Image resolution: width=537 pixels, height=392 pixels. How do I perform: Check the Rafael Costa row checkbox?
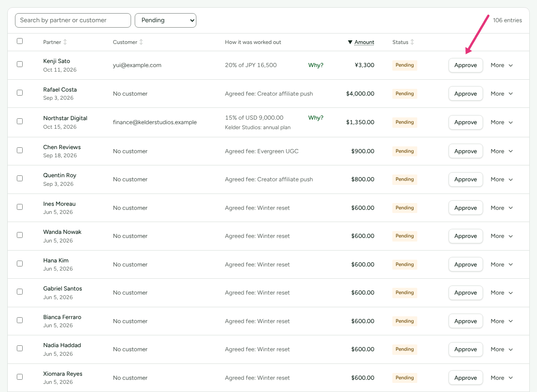(x=20, y=93)
